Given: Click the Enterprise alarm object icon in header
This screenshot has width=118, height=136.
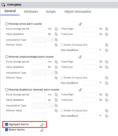Looking at the screenshot, I should point(3,5).
